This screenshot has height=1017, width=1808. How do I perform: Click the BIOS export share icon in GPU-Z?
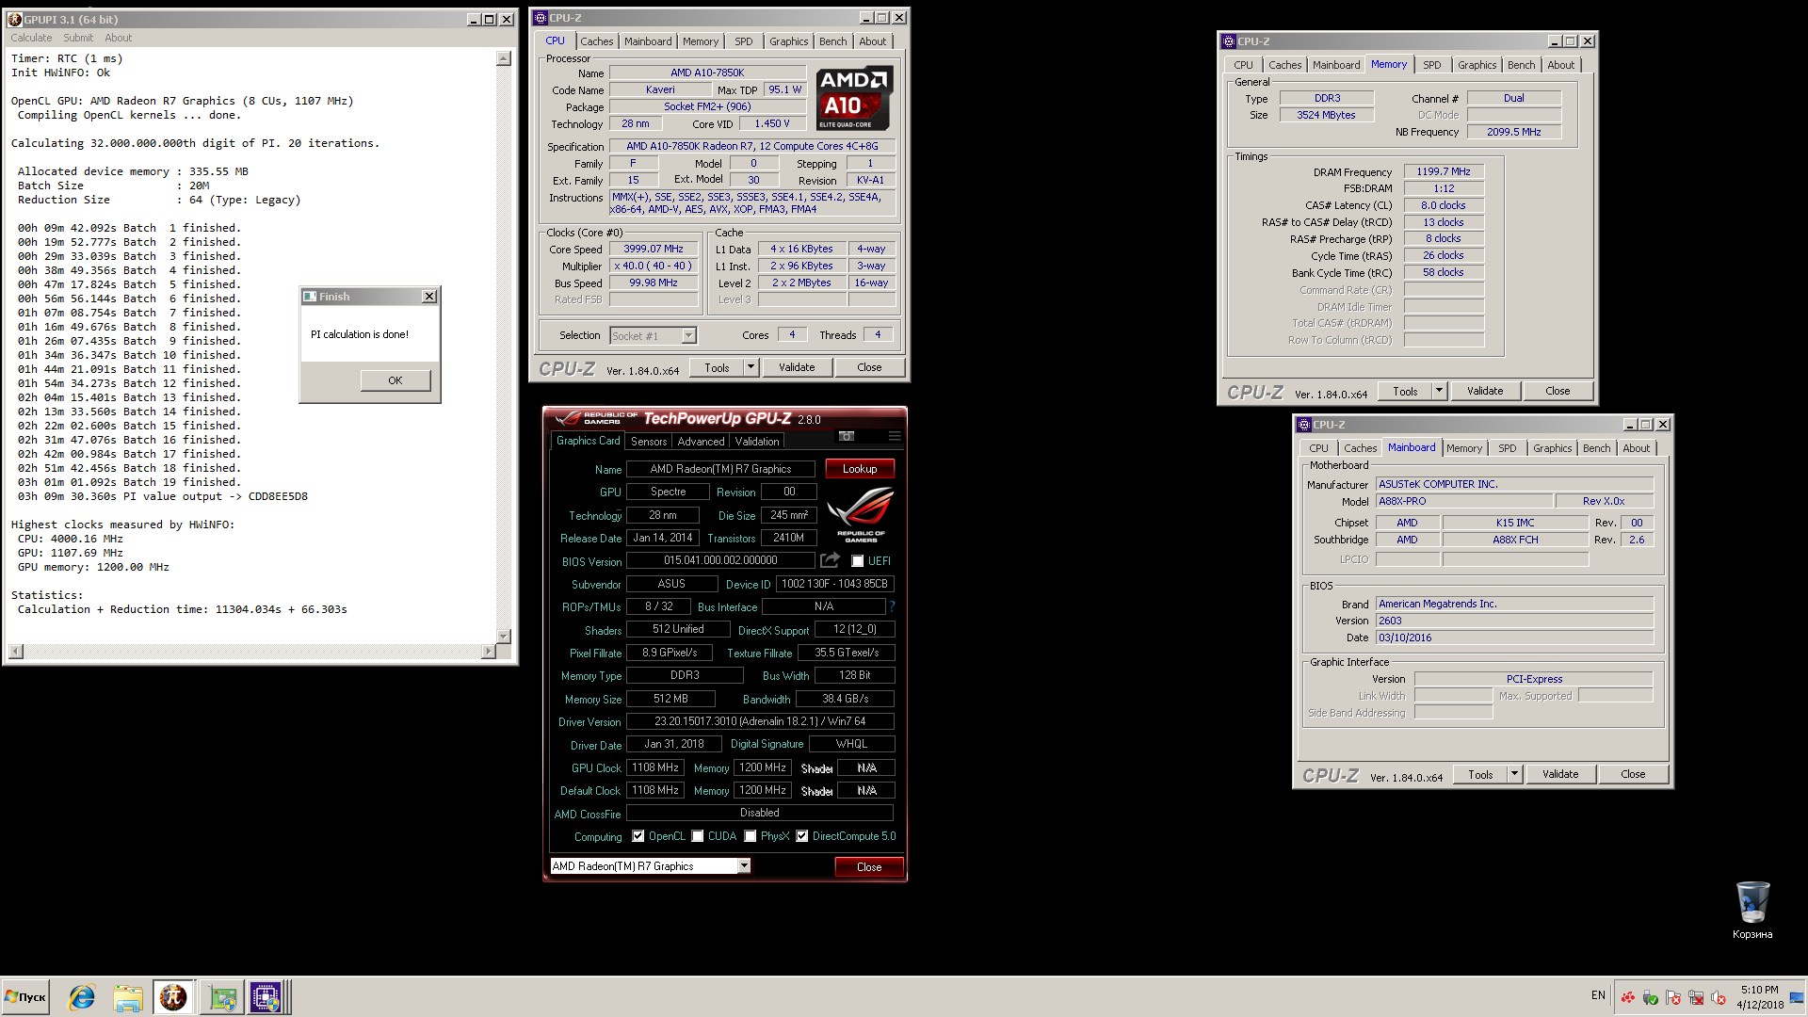830,560
